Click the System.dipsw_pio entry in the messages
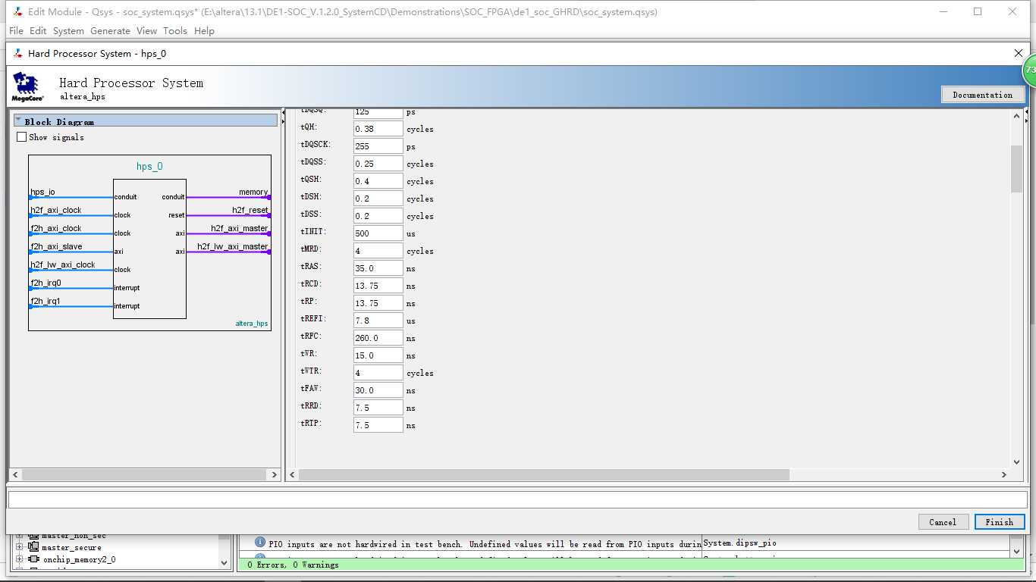 (740, 543)
